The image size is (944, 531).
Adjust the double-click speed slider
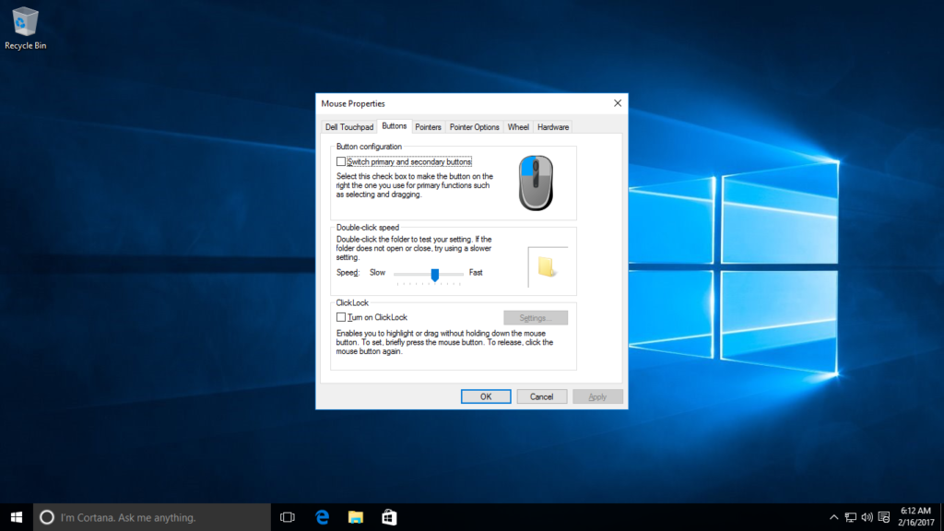click(x=433, y=273)
